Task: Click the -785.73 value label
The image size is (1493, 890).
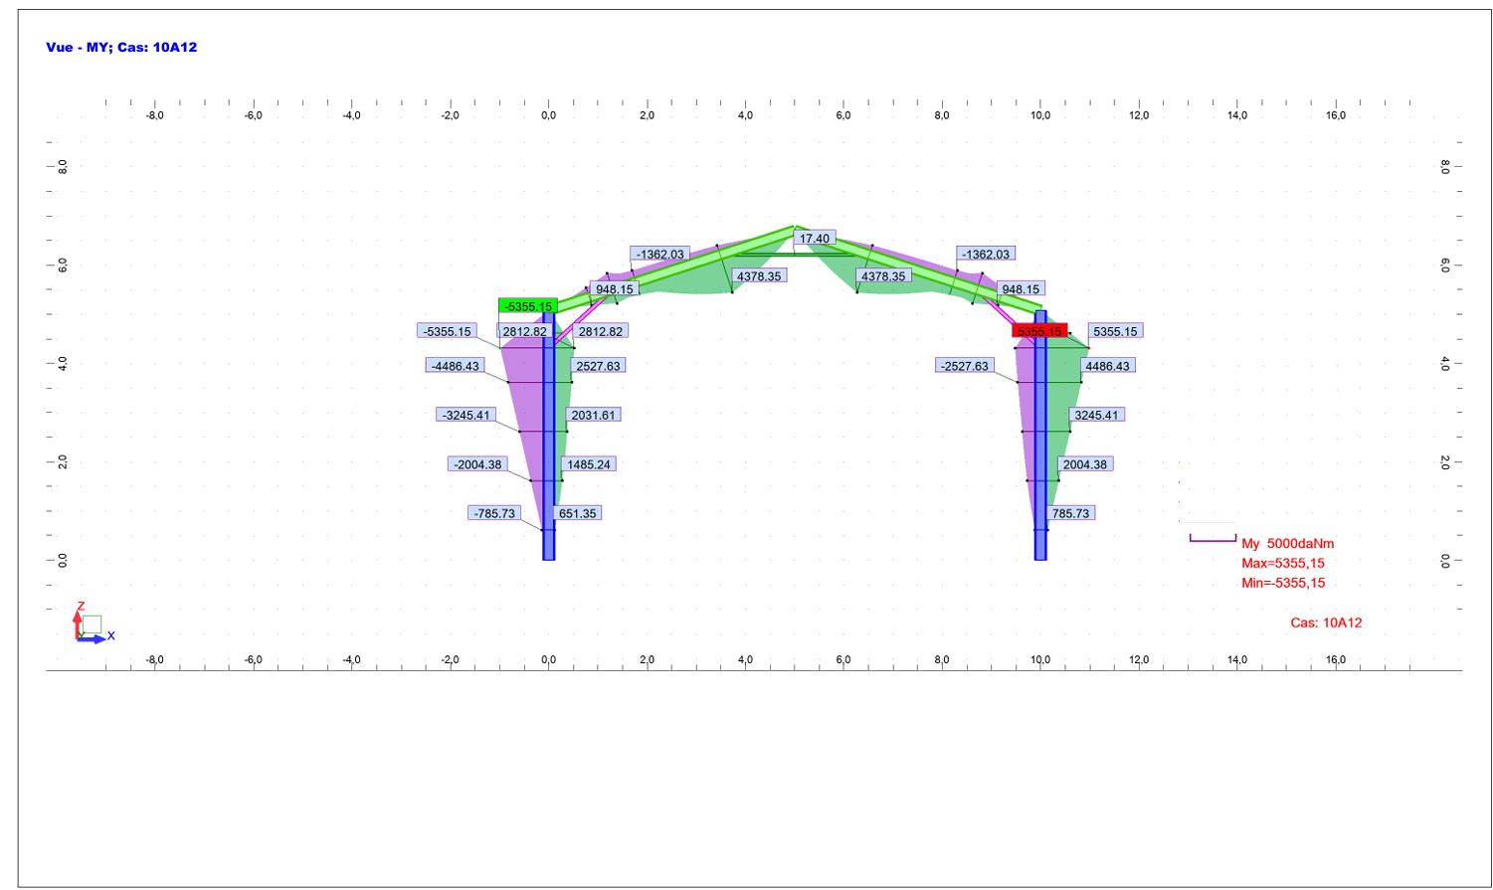Action: 494,513
